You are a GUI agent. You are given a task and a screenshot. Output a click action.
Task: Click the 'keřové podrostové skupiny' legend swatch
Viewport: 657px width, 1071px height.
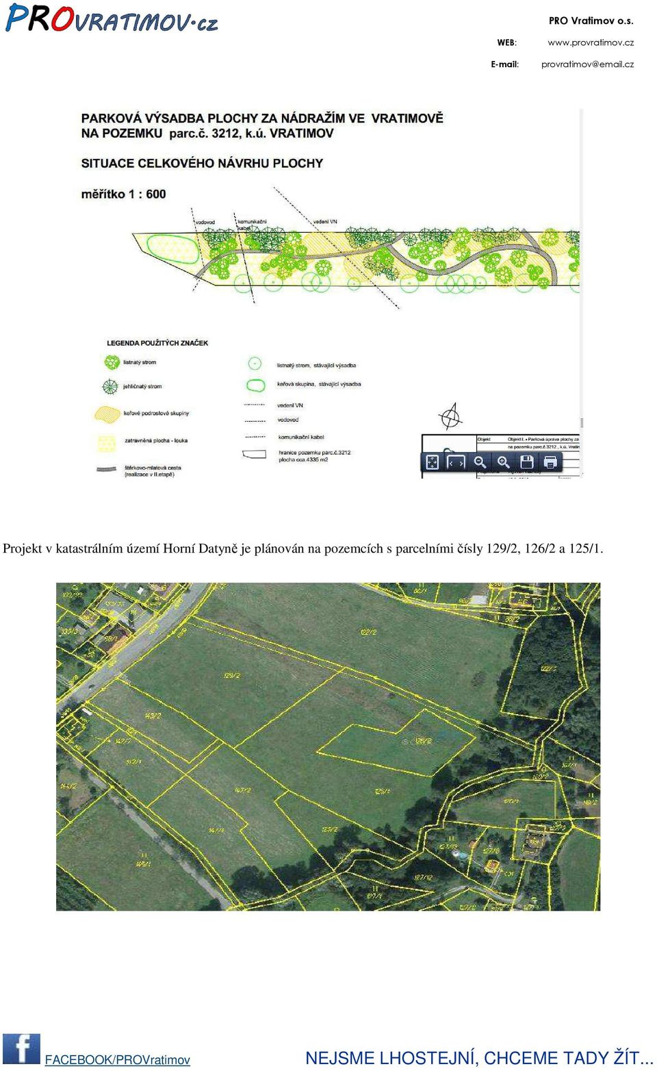(107, 413)
